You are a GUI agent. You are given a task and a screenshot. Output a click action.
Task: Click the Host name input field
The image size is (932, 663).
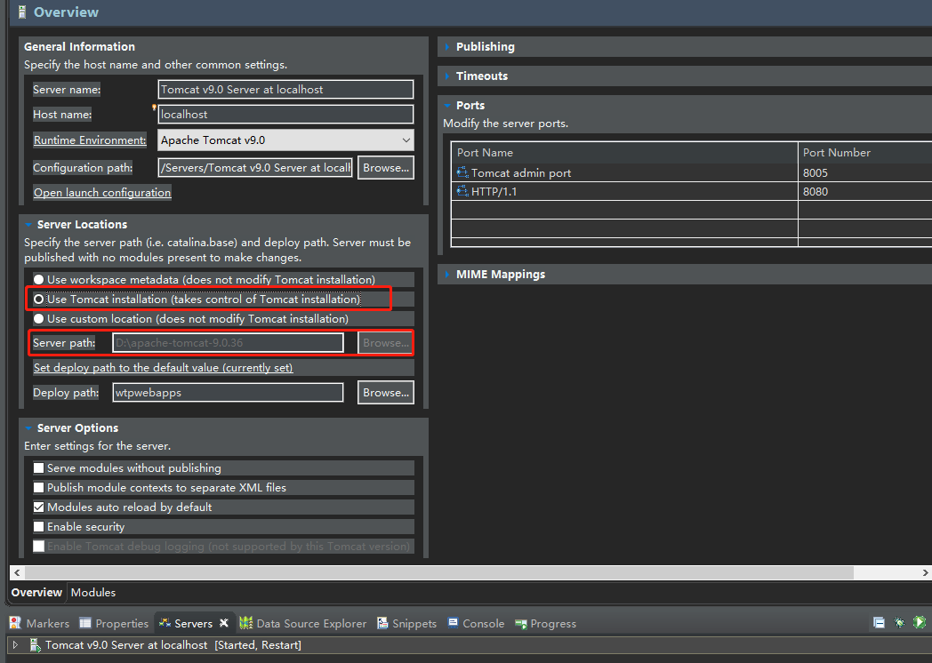point(285,114)
